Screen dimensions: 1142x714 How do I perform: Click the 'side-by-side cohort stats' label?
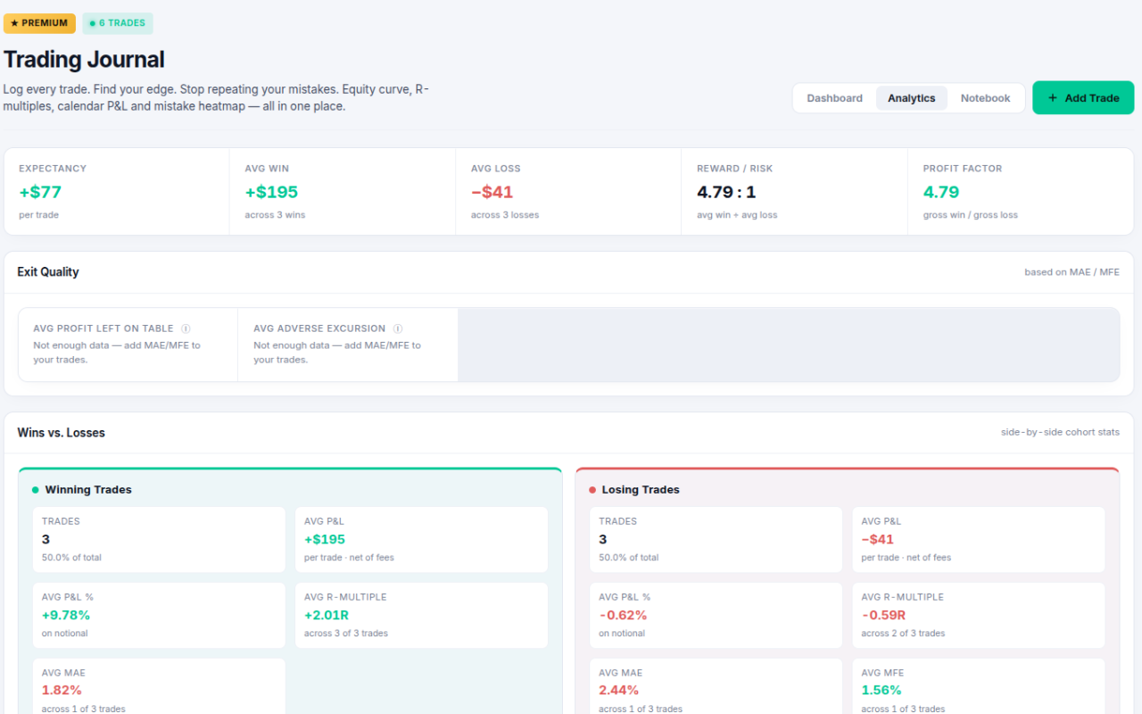click(1060, 432)
